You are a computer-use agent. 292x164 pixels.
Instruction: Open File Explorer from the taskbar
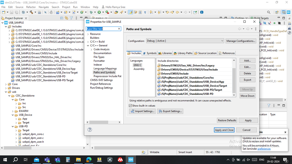click(x=78, y=160)
